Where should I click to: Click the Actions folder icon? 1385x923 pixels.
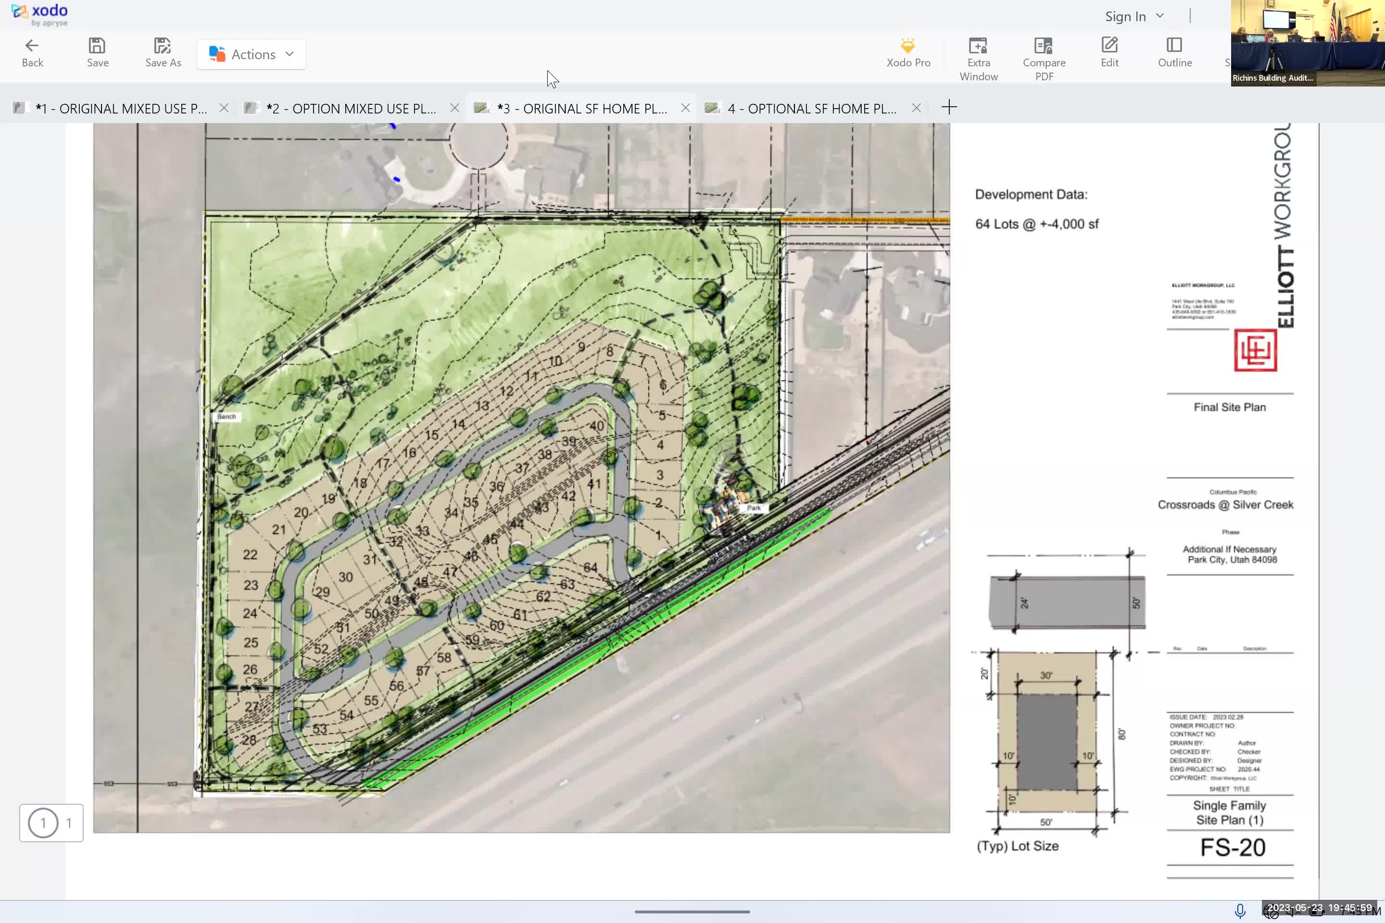point(216,53)
